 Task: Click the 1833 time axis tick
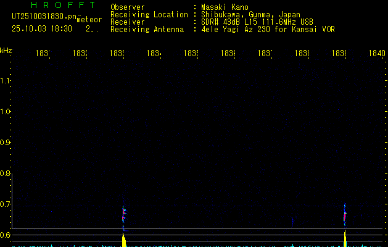tap(117, 54)
